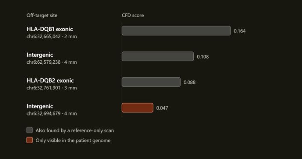Click the gray reference-only scan swatch
This screenshot has width=302, height=159.
(x=30, y=130)
